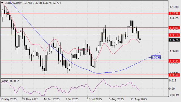The height and width of the screenshot is (102, 181).
Task: Select the dashed blue projection line
Action: [150, 57]
